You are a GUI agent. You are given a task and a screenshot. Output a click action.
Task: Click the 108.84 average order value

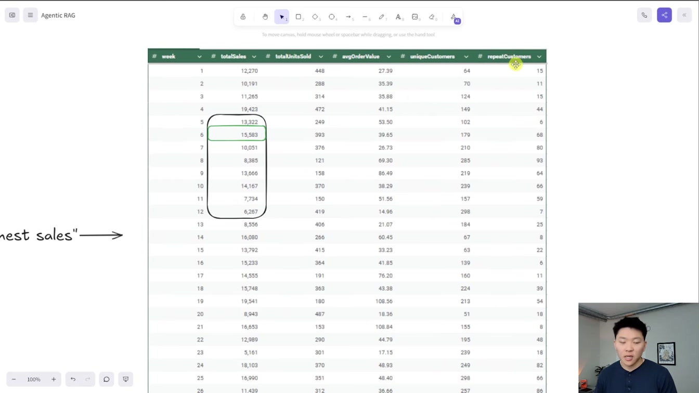coord(384,327)
